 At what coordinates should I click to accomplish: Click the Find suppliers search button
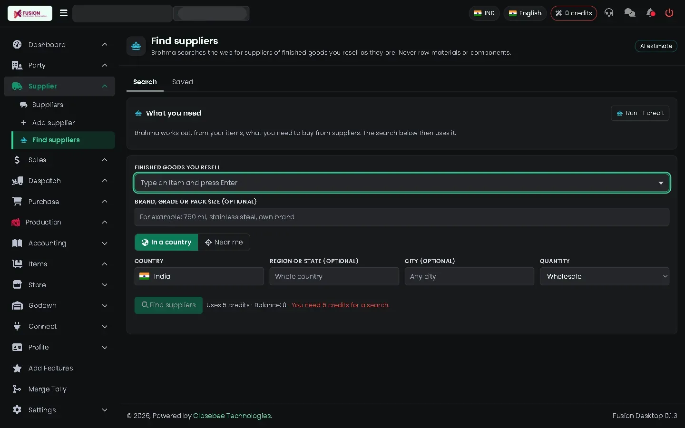tap(168, 305)
